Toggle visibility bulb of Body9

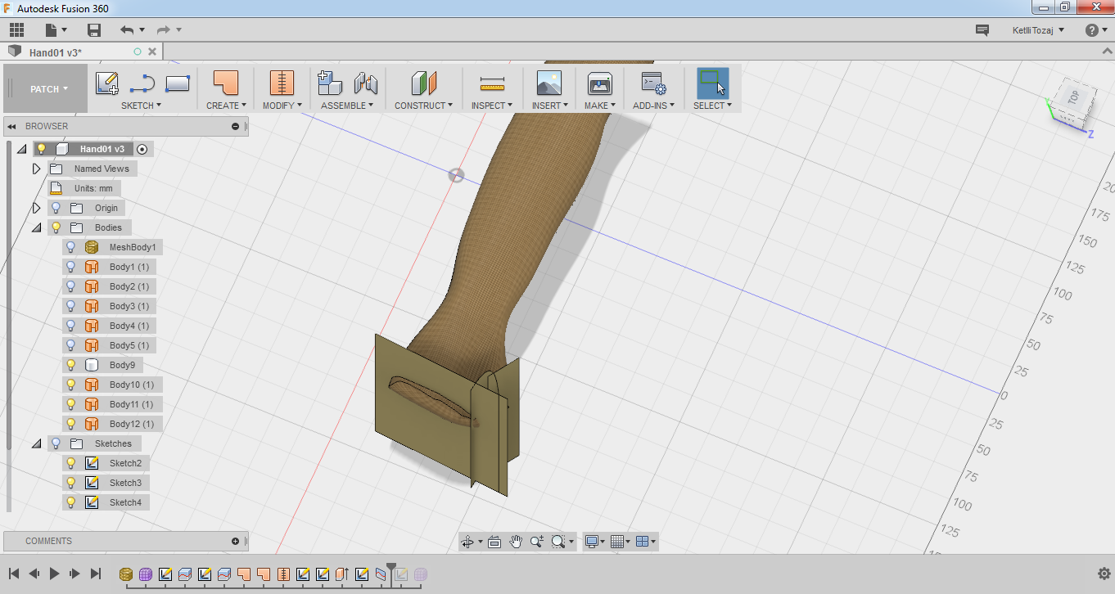tap(71, 365)
